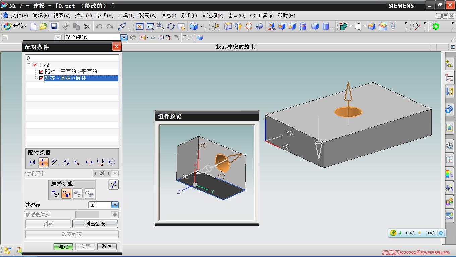The height and width of the screenshot is (257, 456).
Task: Save the part with floppy icon
Action: (x=53, y=26)
